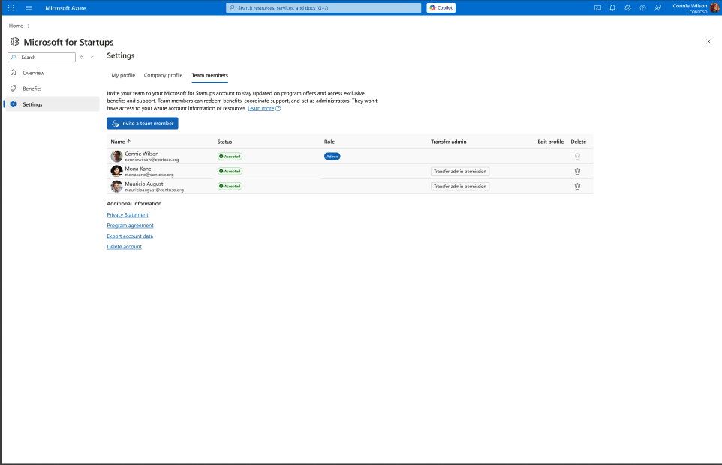The width and height of the screenshot is (722, 465).
Task: Click the monakane@contoso.org email text
Action: pos(149,175)
